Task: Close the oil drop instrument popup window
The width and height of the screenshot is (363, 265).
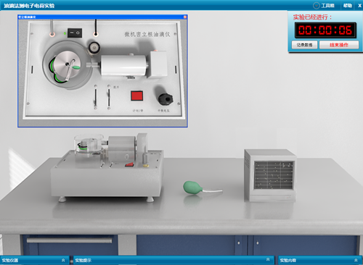Action: [185, 17]
